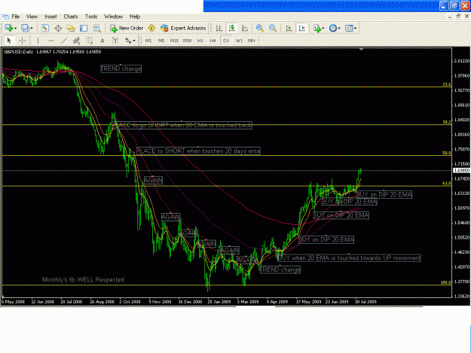Screen dimensions: 471x353
Task: Select the D1 daily timeframe
Action: 226,41
